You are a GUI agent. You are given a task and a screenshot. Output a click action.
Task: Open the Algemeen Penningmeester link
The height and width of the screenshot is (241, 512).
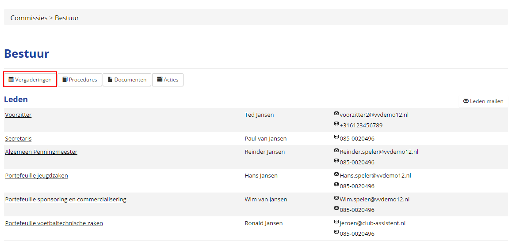41,152
